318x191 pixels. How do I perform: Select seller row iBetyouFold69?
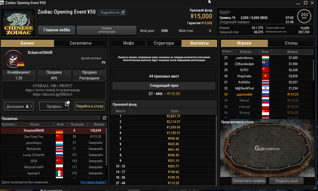tap(53, 167)
